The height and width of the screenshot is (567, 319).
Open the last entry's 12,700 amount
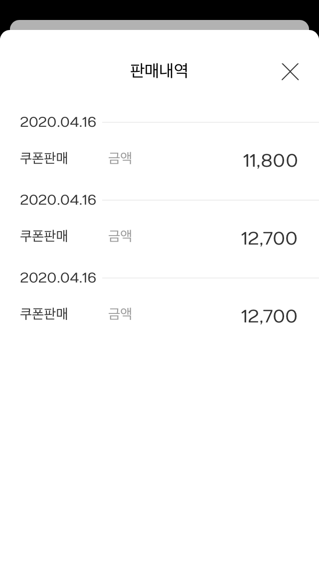269,316
